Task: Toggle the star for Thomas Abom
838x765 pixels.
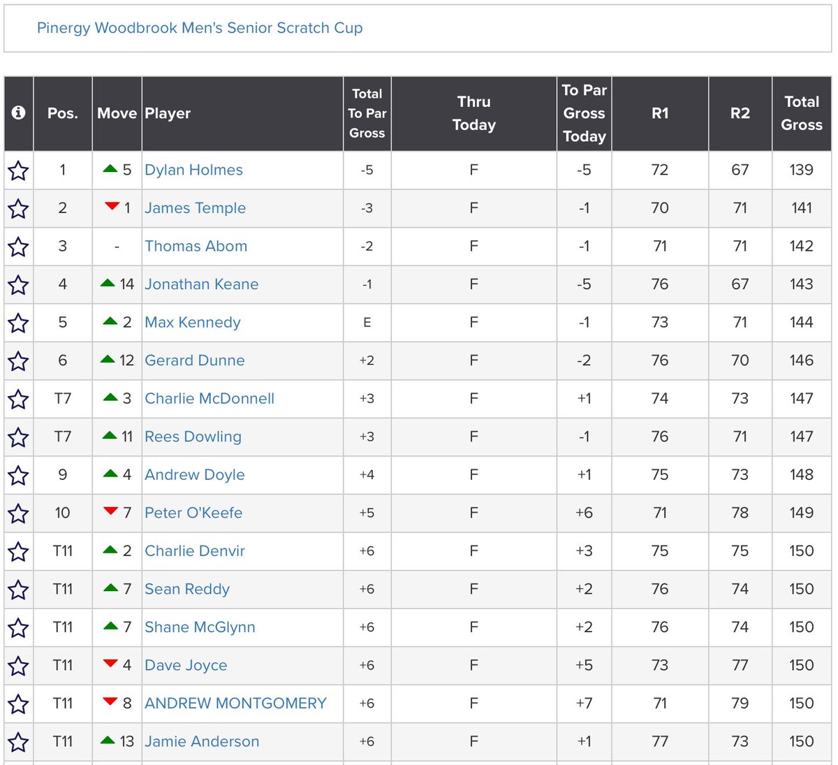Action: click(x=18, y=247)
